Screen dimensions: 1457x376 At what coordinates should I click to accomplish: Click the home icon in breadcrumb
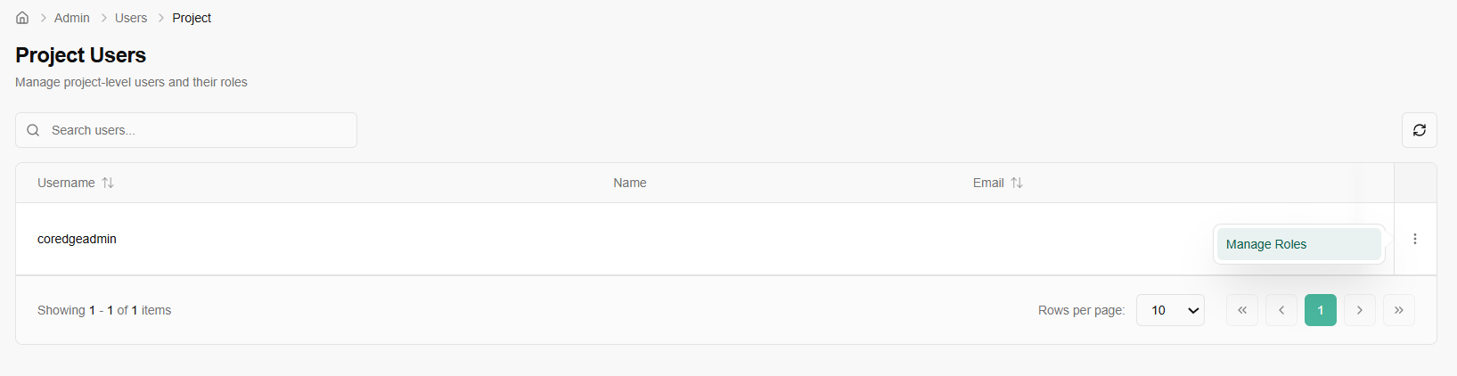22,18
